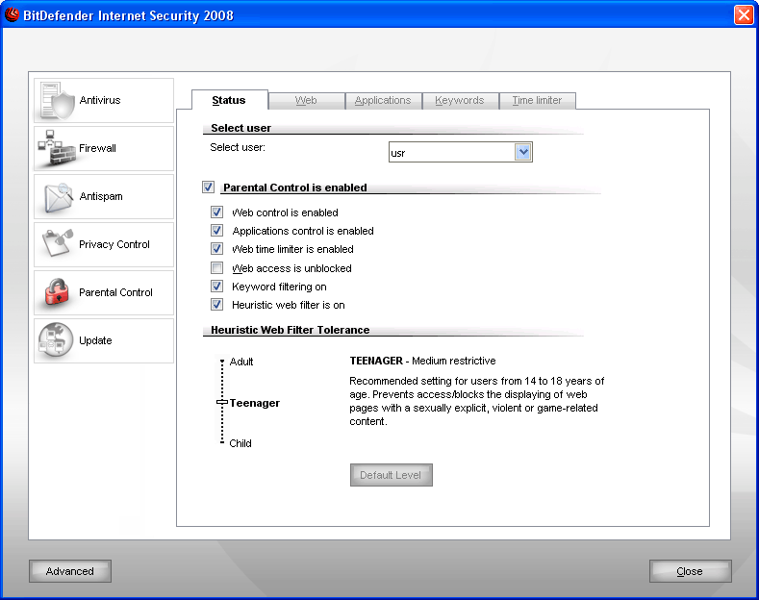759x600 pixels.
Task: Uncheck Web control is enabled
Action: click(216, 212)
